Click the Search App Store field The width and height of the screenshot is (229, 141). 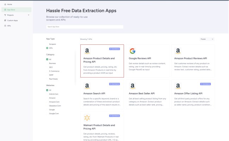(85, 27)
